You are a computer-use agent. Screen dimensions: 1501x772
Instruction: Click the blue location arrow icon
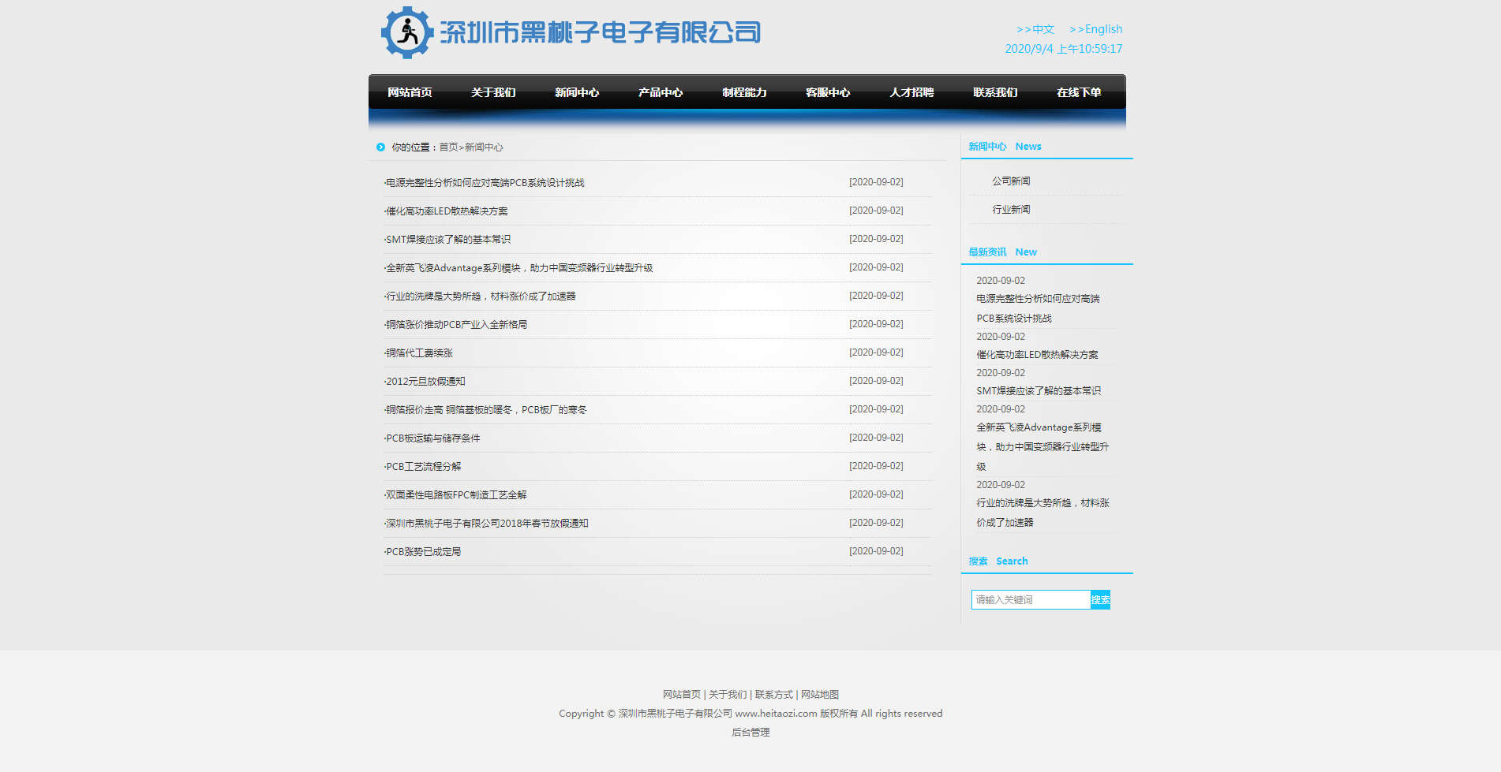380,147
